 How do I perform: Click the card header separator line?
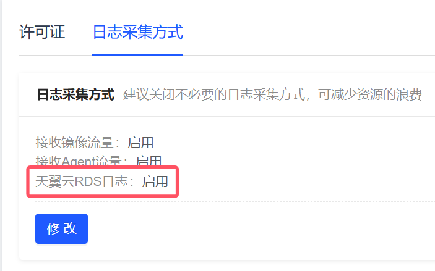pyautogui.click(x=227, y=116)
